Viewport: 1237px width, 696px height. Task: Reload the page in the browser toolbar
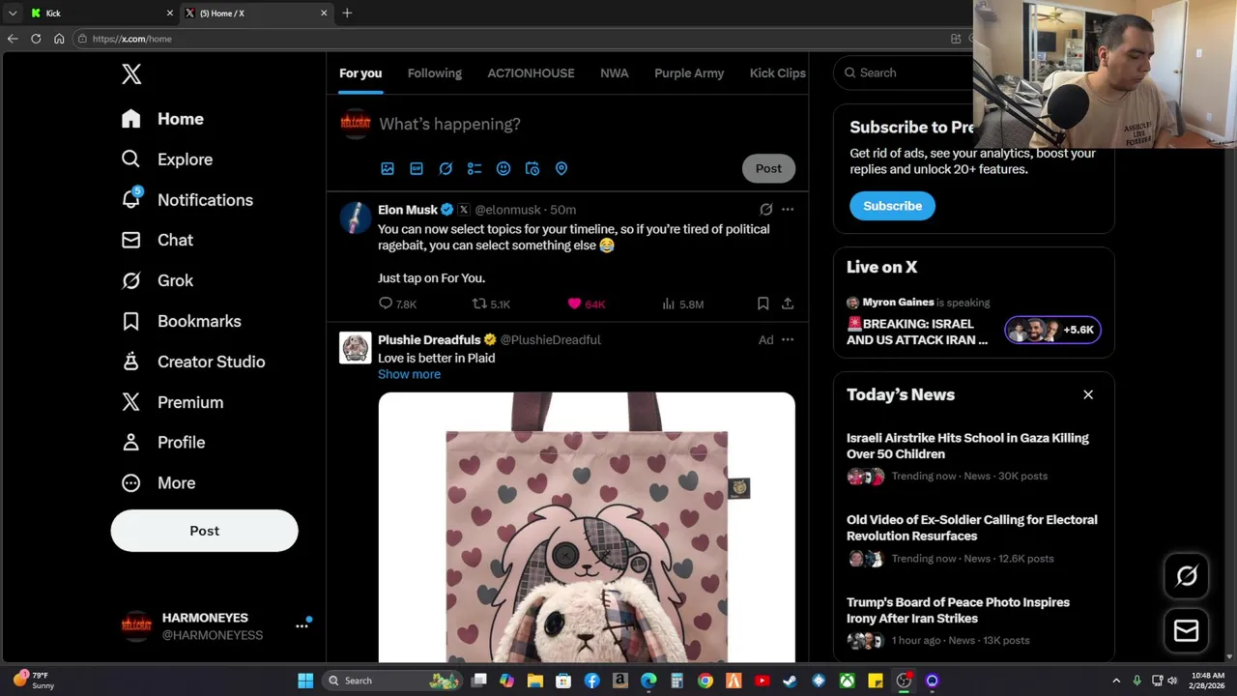36,39
